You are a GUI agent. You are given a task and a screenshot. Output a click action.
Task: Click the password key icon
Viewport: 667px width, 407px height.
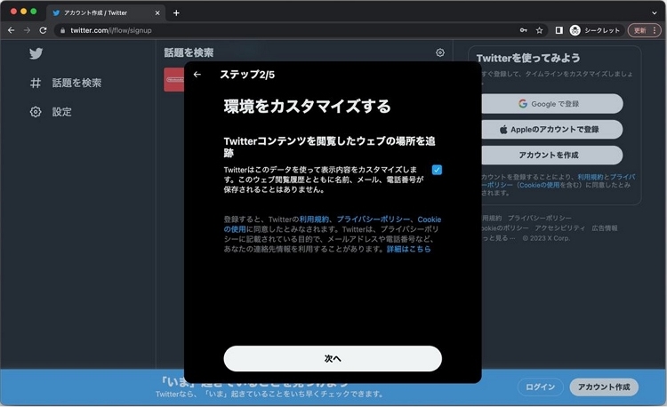pyautogui.click(x=523, y=30)
